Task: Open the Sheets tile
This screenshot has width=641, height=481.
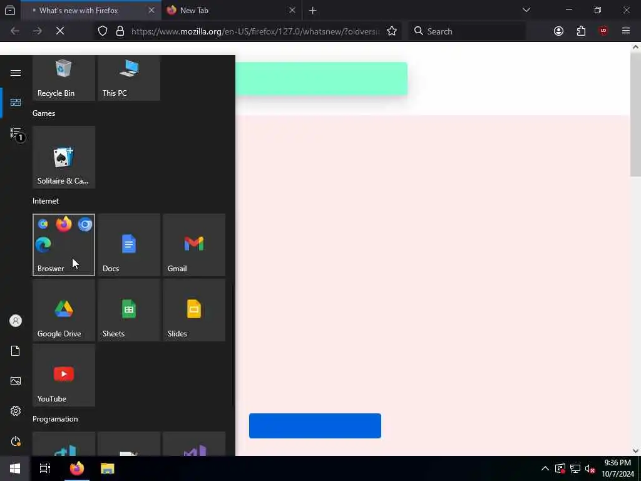Action: click(129, 309)
